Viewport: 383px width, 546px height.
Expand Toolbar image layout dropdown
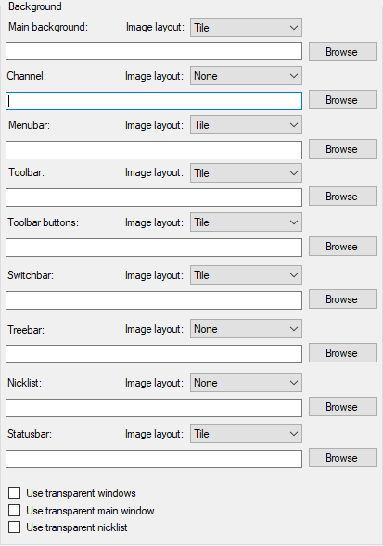tap(246, 173)
